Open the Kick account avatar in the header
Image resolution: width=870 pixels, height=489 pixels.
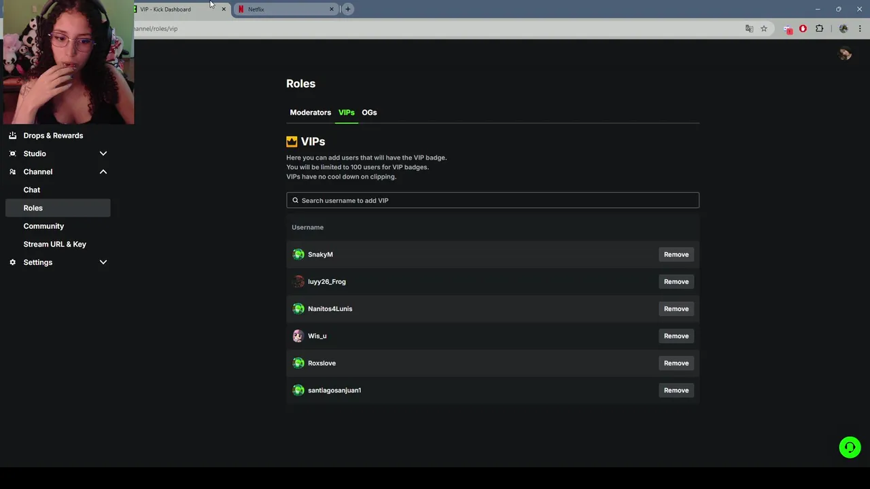click(845, 54)
